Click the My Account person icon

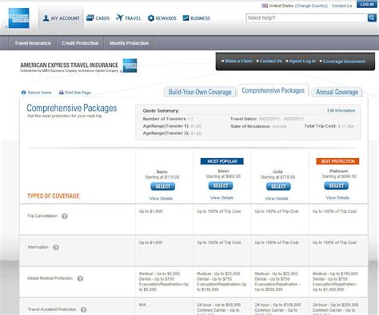46,18
